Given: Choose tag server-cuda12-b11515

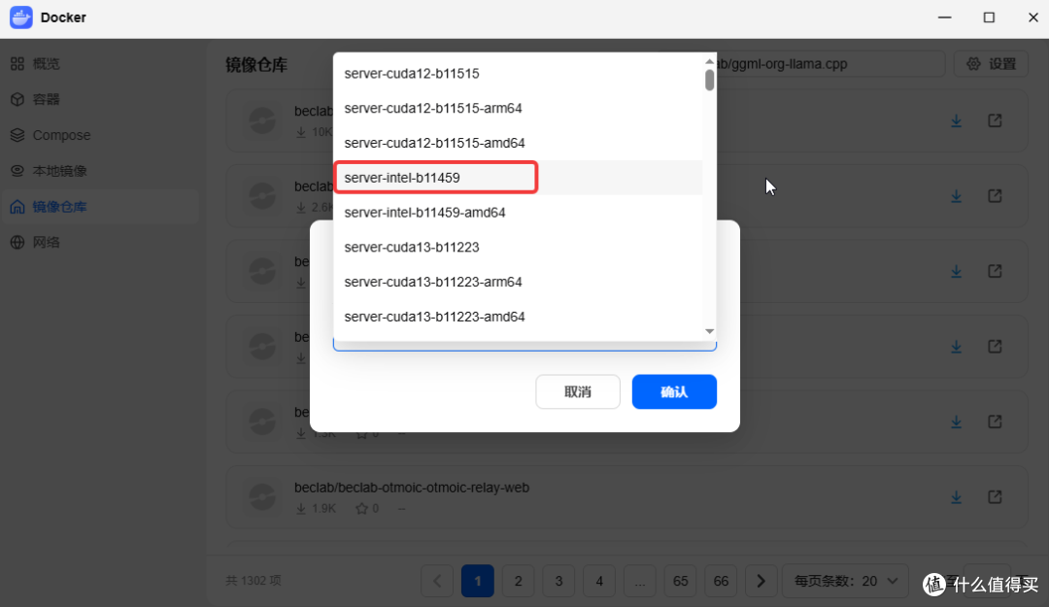Looking at the screenshot, I should tap(518, 74).
